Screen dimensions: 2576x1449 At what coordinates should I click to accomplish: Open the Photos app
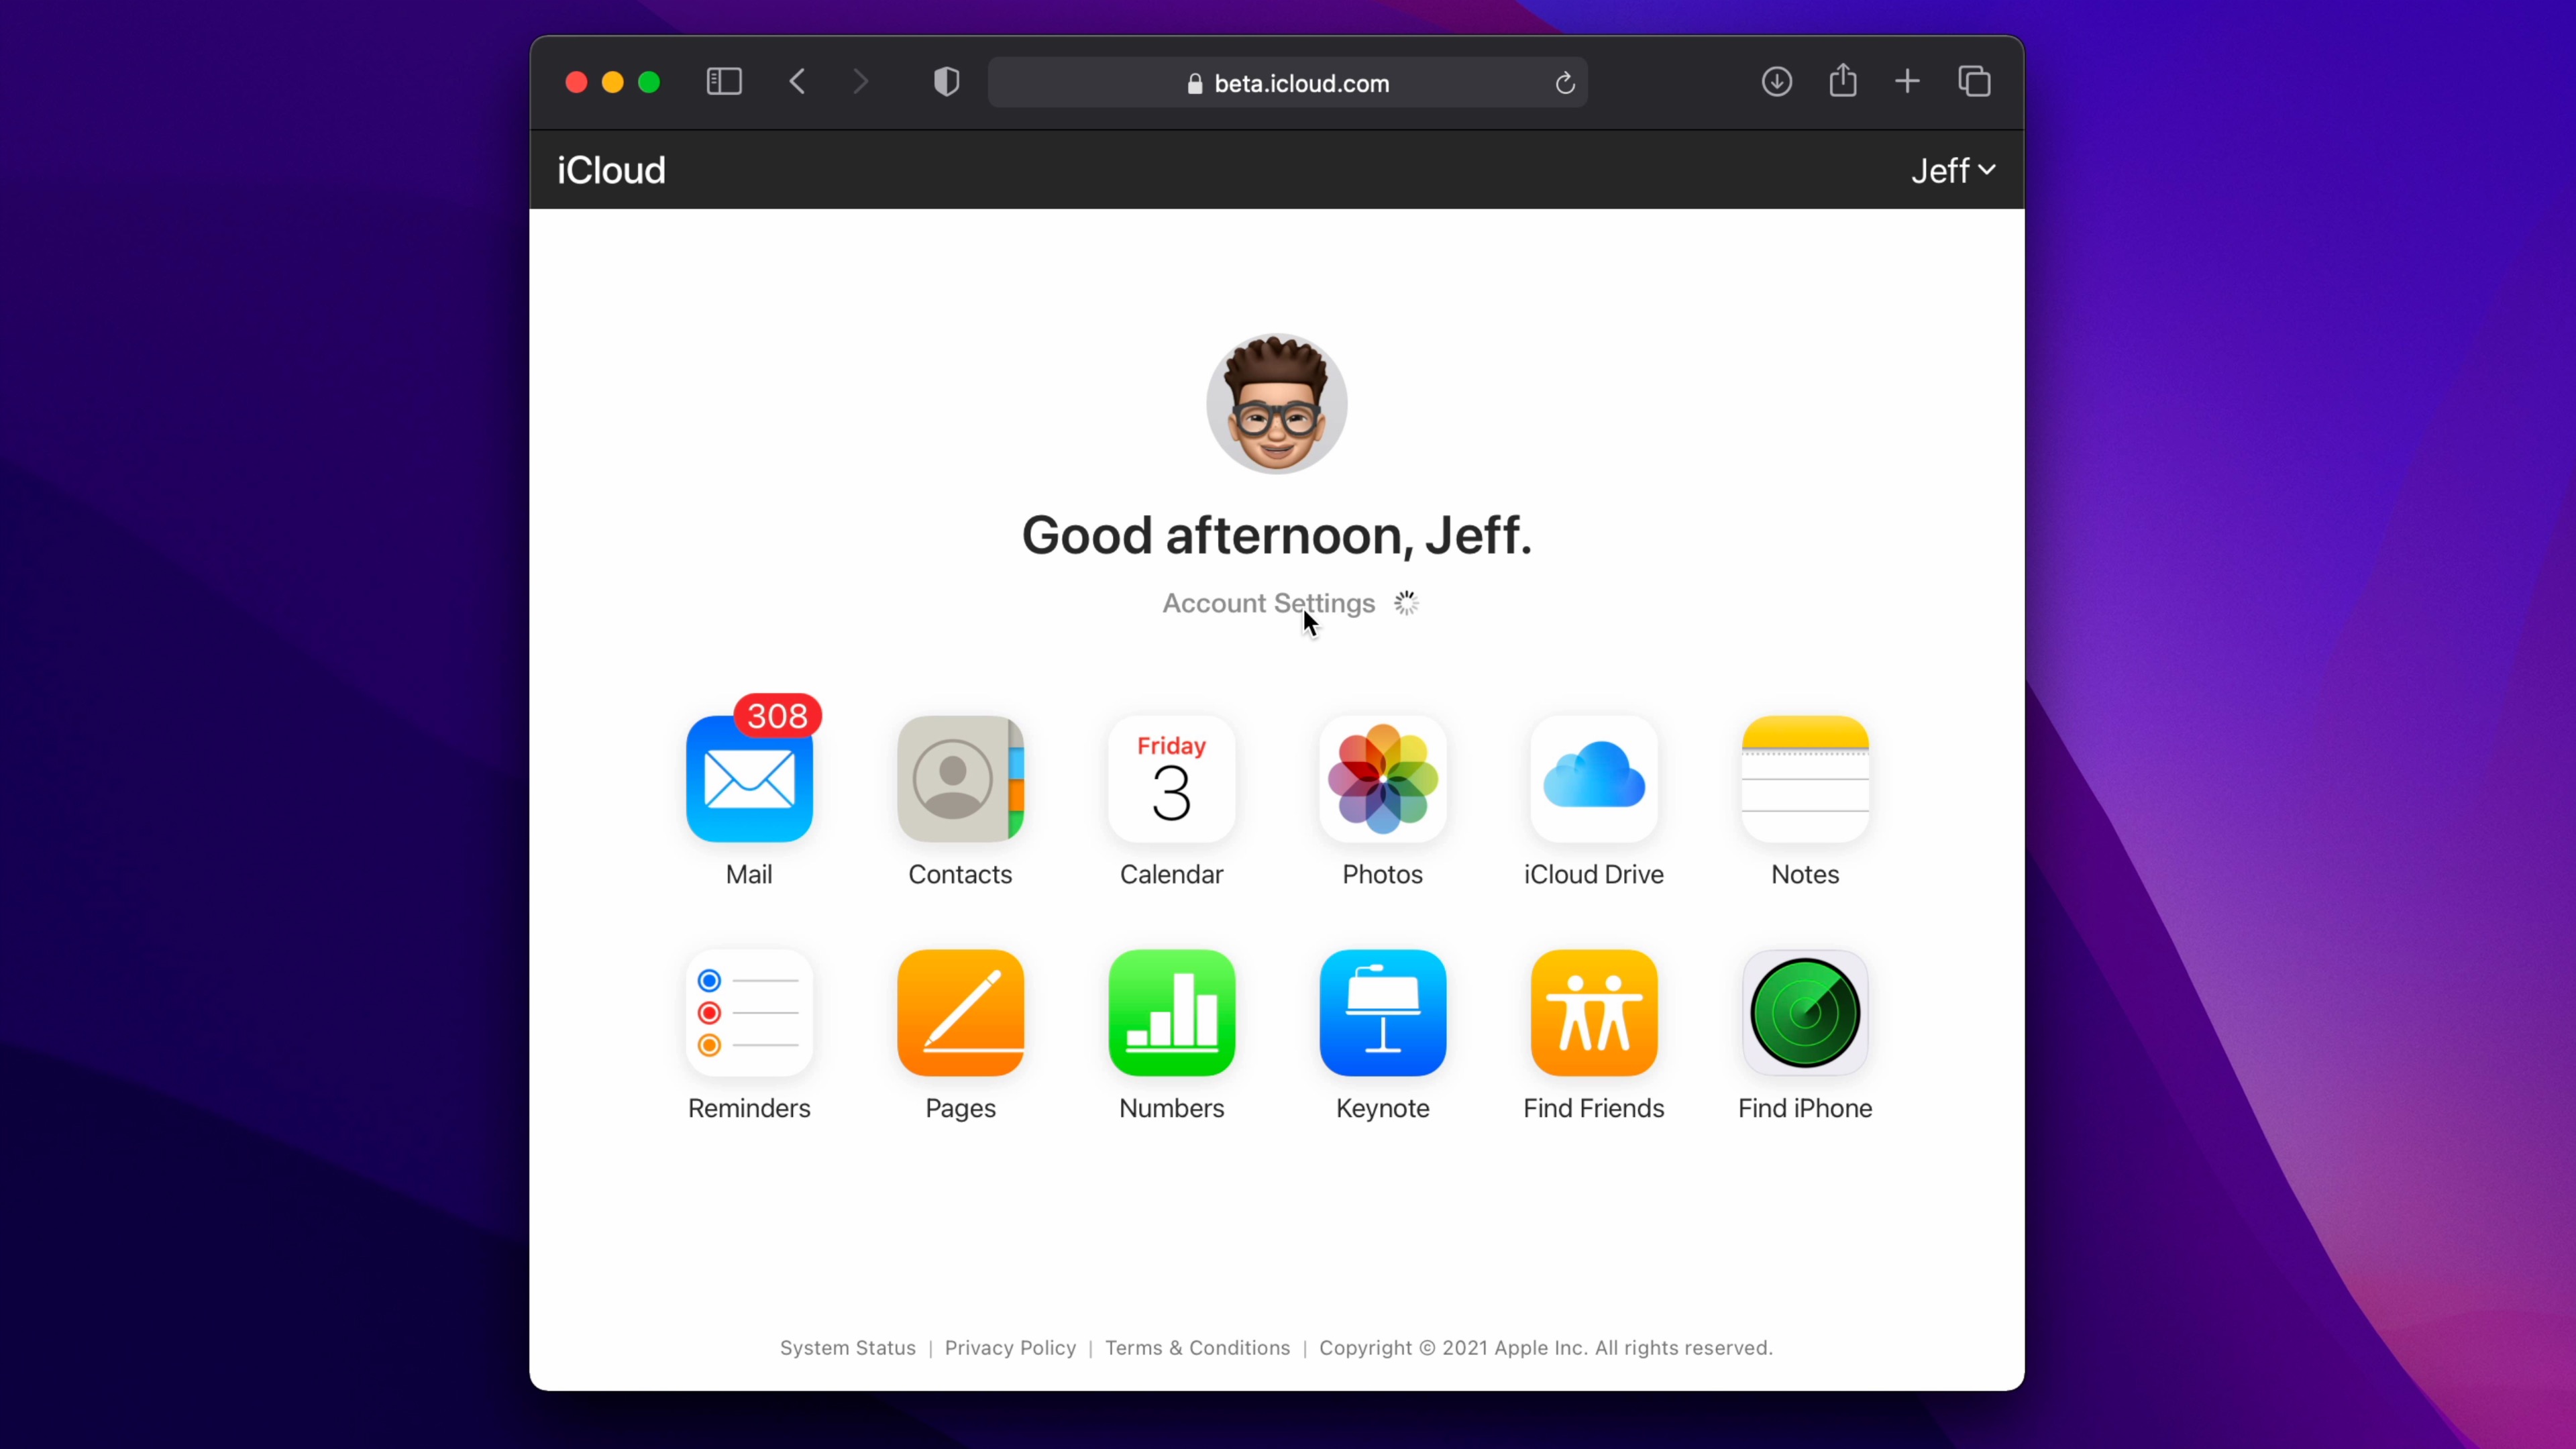coord(1382,779)
